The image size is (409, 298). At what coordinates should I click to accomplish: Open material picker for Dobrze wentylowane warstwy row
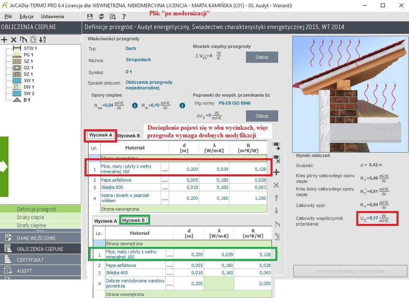(170, 284)
